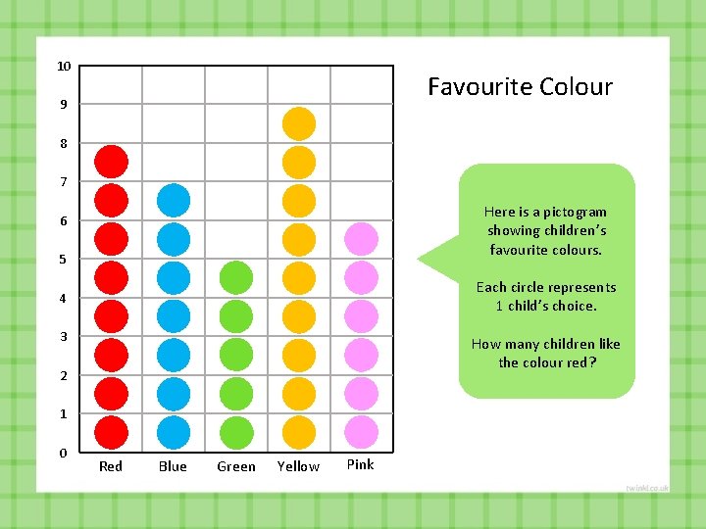Click the topmost red circle in the Red column
The width and height of the screenshot is (706, 529).
coord(111,162)
